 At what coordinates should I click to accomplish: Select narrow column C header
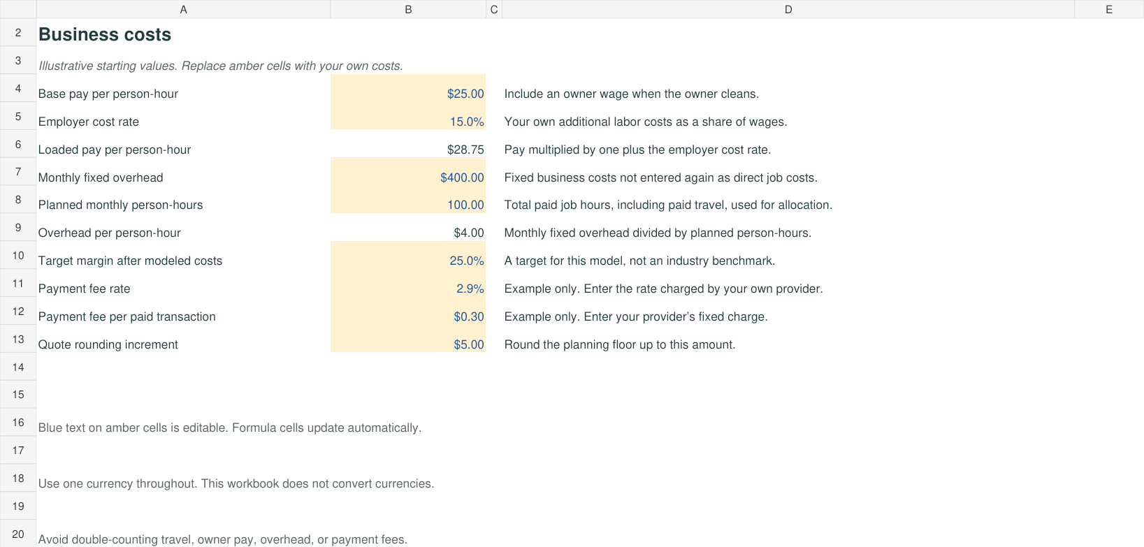(x=494, y=9)
